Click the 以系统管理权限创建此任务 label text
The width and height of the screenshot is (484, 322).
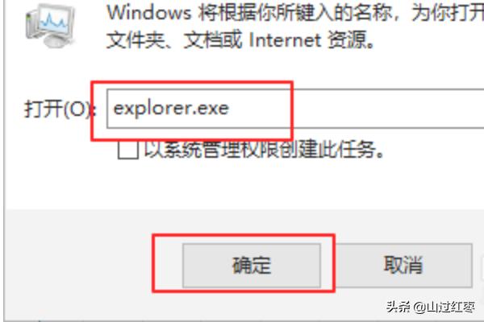tap(265, 150)
